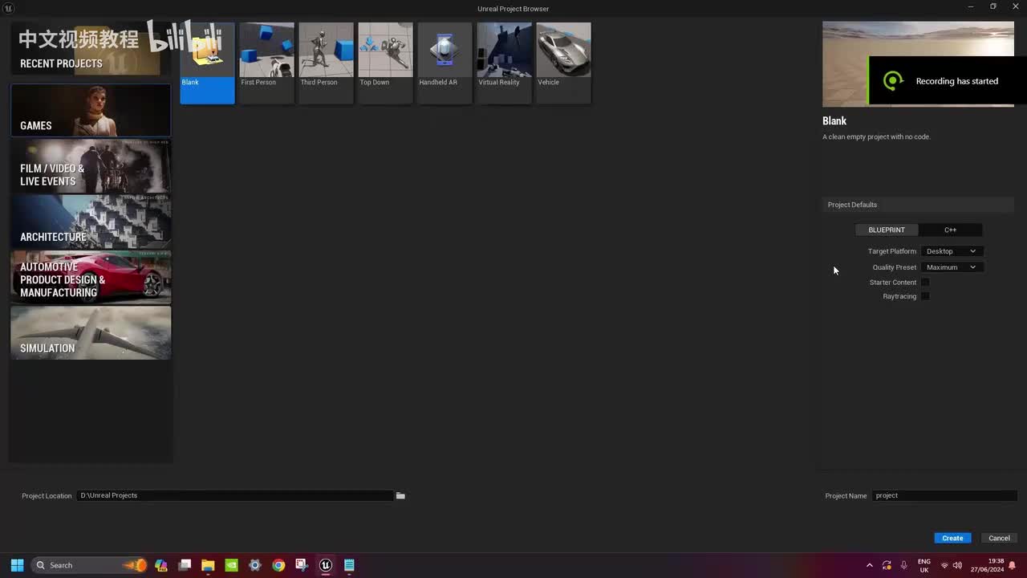Select the Virtual Reality template

pyautogui.click(x=504, y=63)
